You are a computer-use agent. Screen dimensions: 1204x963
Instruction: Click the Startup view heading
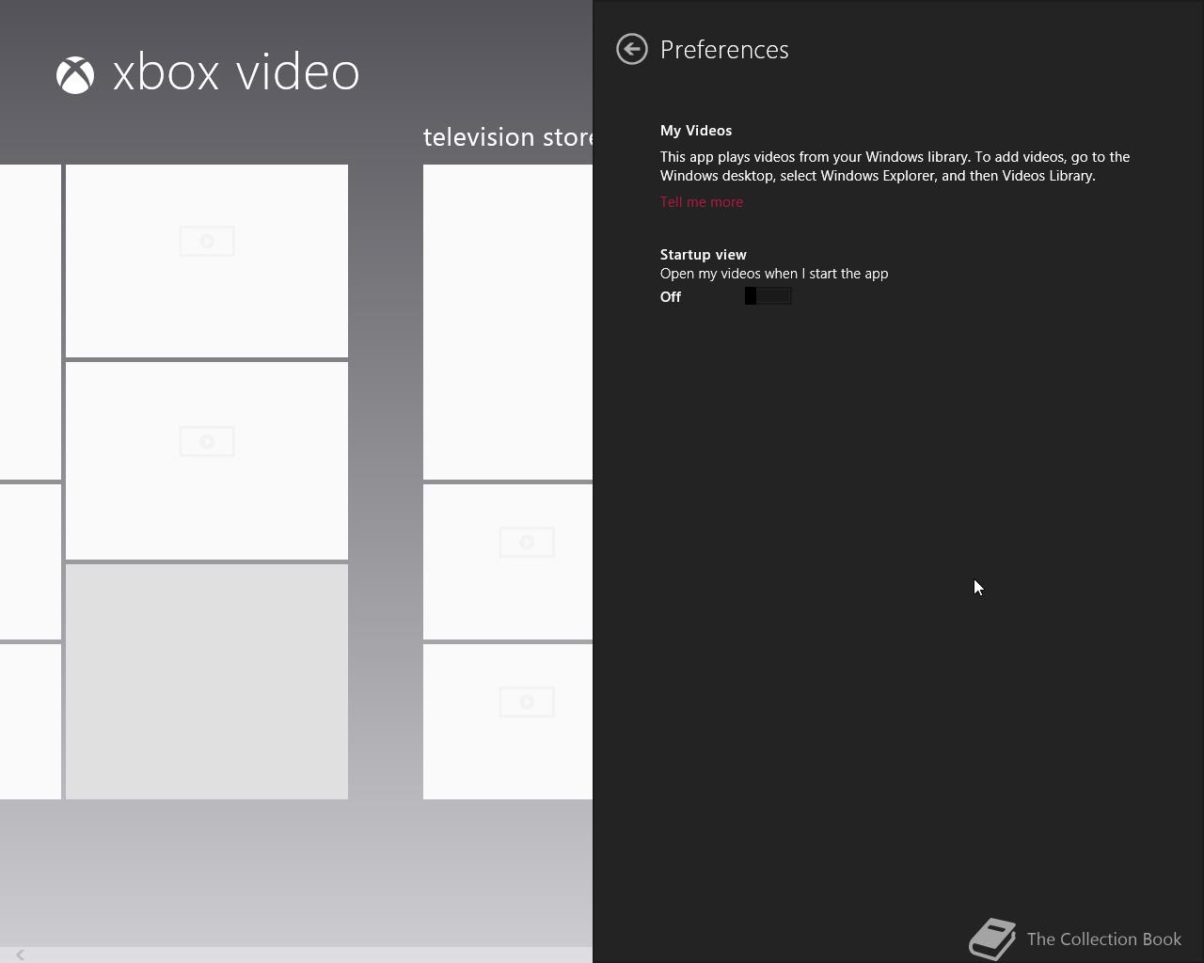pyautogui.click(x=704, y=255)
